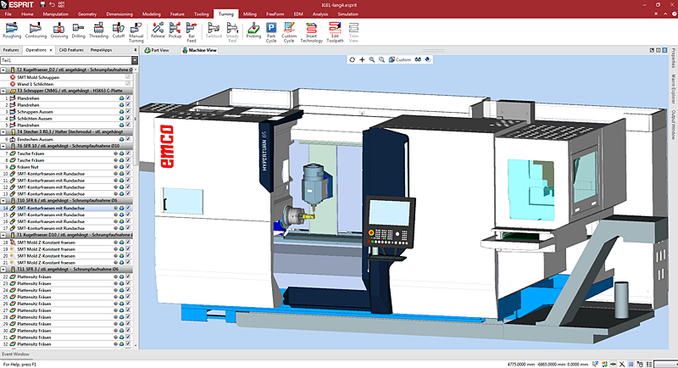This screenshot has width=678, height=368.
Task: Select the Drilling cycle icon
Action: pyautogui.click(x=78, y=31)
